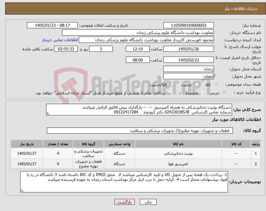This screenshot has height=211, width=266.
Task: Click the general description text area
Action: [139, 110]
